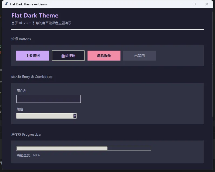Click the 幽灵按钮 ghost button
Screen dimensions: 215x172
[68, 56]
